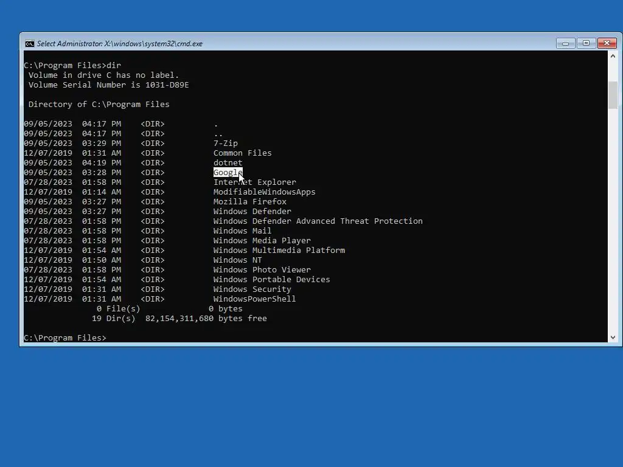623x467 pixels.
Task: Click the 'Mozilla Firefox' directory name
Action: coord(250,202)
